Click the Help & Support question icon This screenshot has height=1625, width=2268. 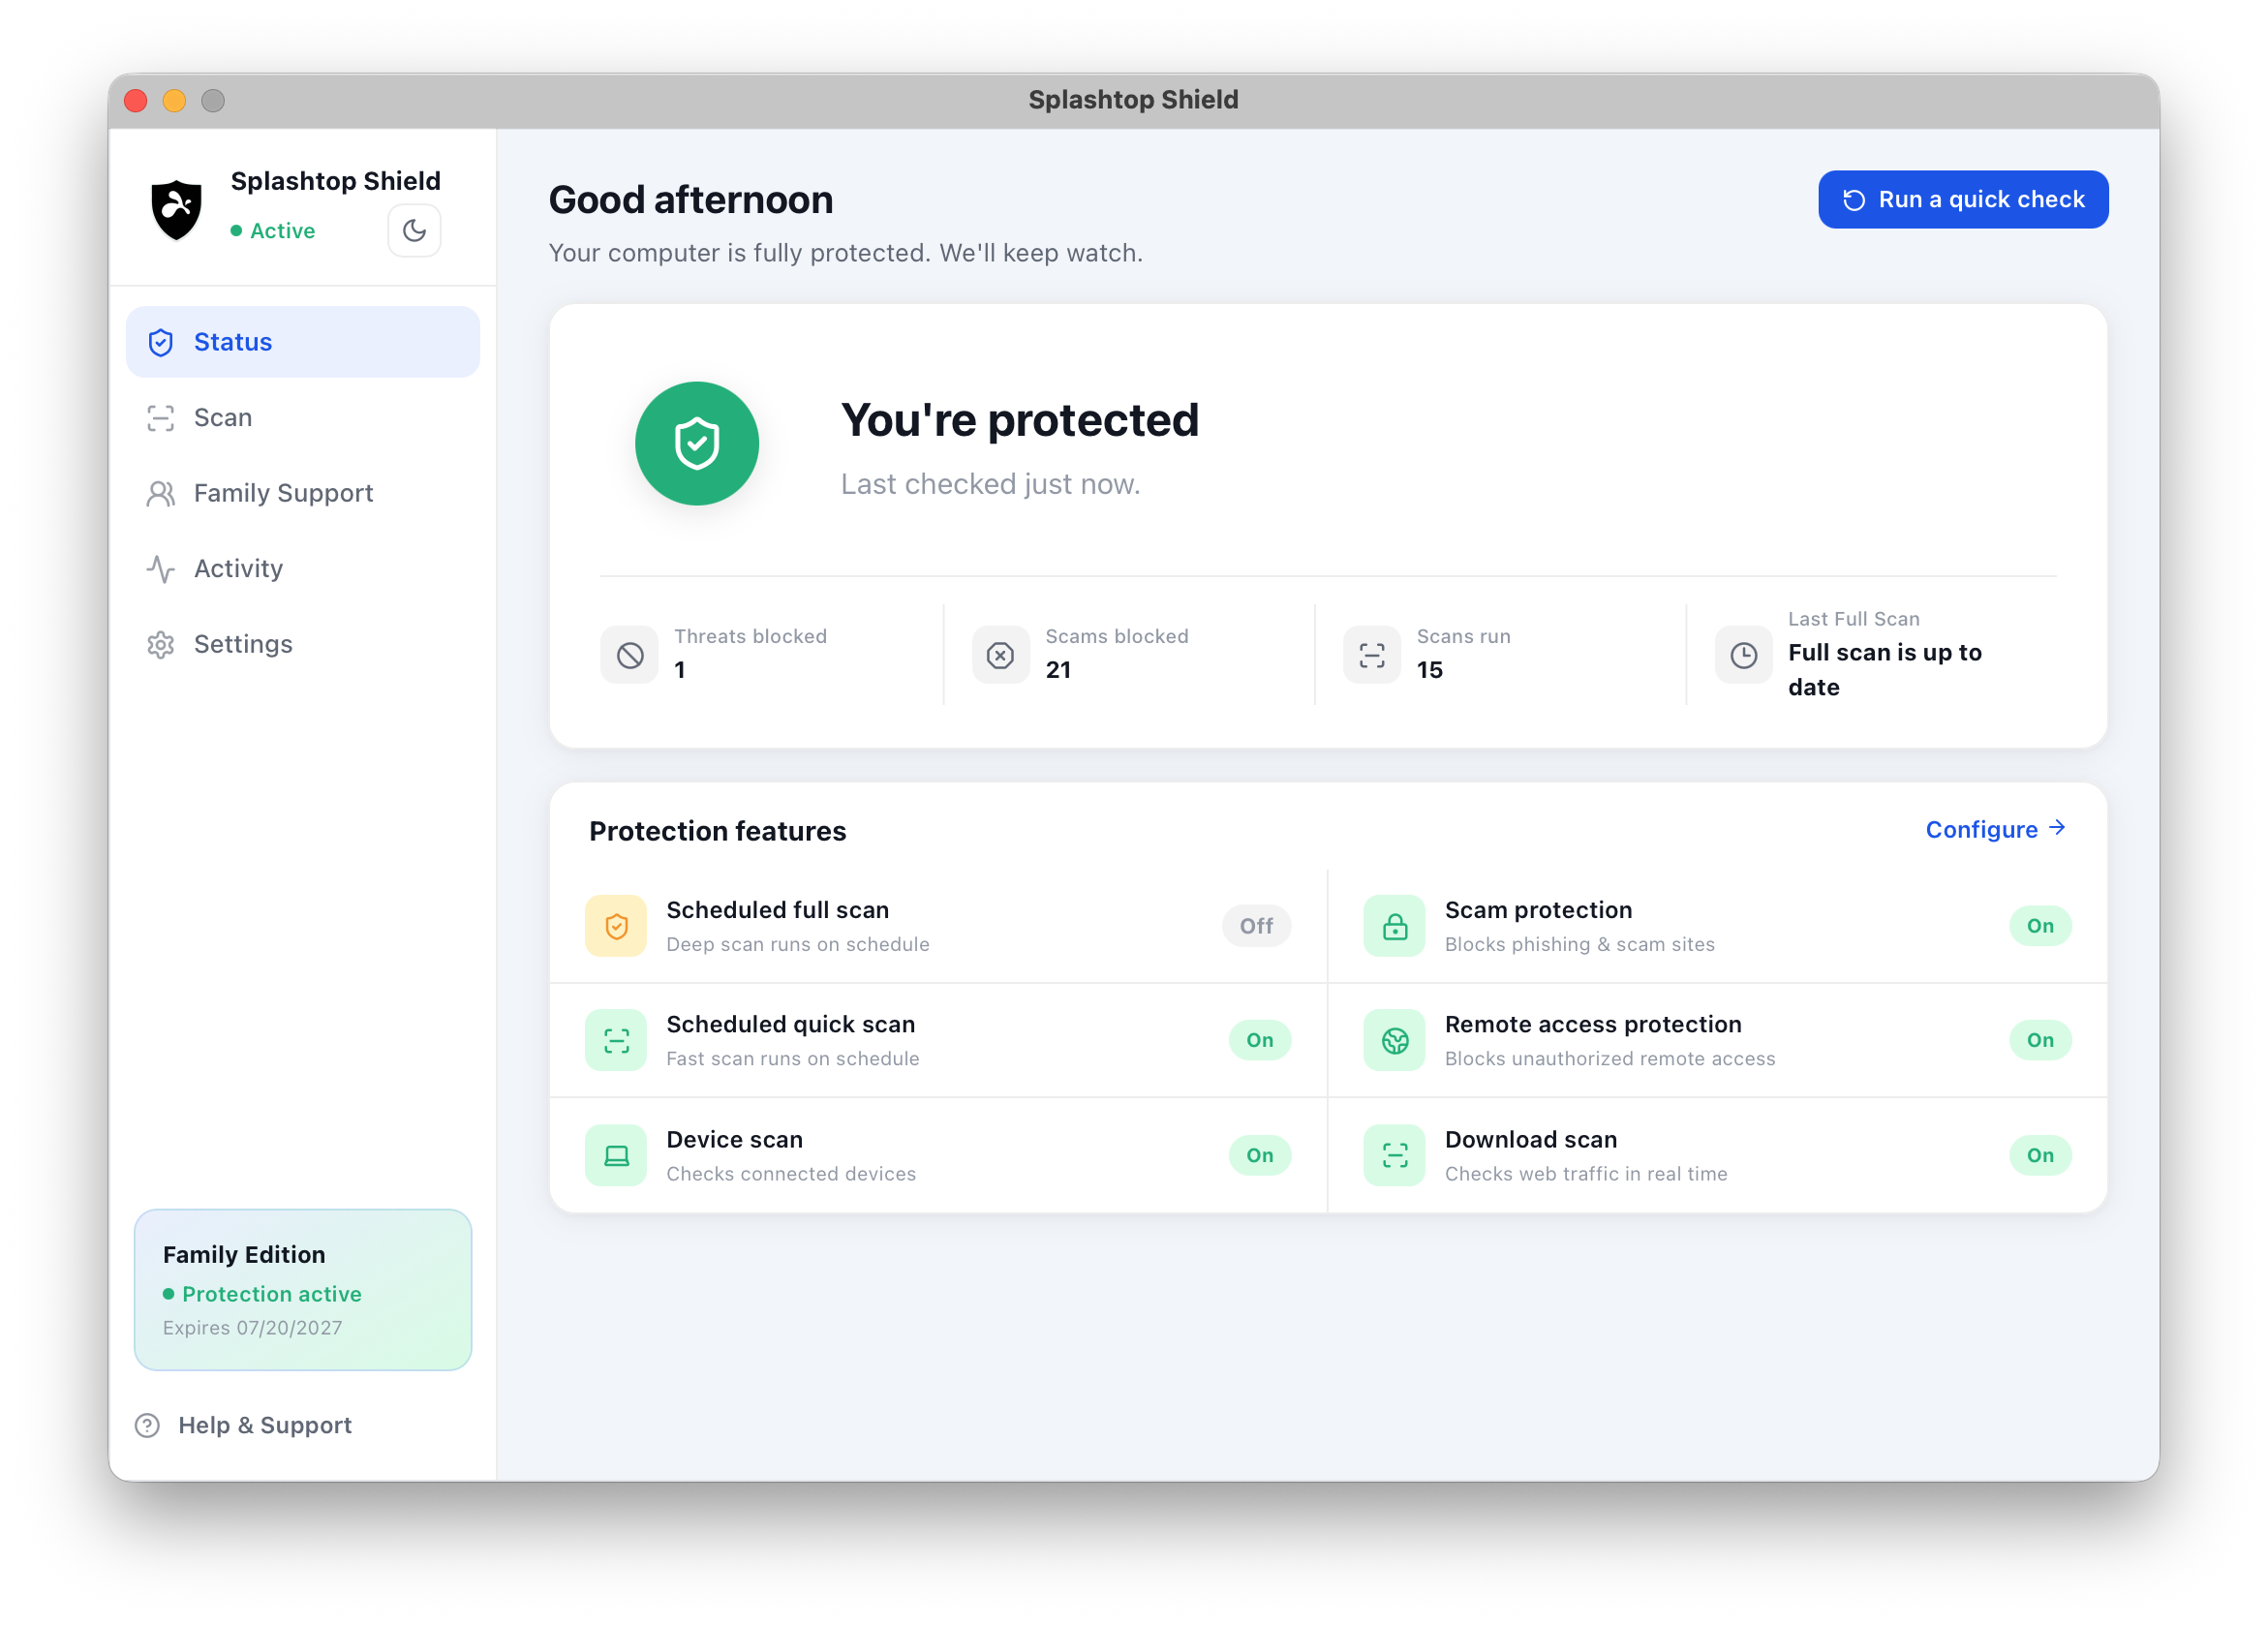coord(147,1425)
